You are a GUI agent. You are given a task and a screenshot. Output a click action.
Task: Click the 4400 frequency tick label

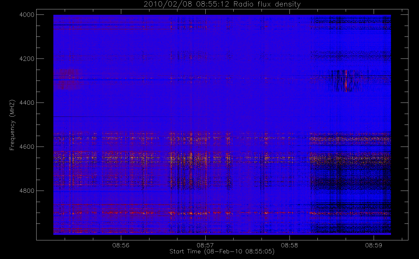tap(27, 103)
